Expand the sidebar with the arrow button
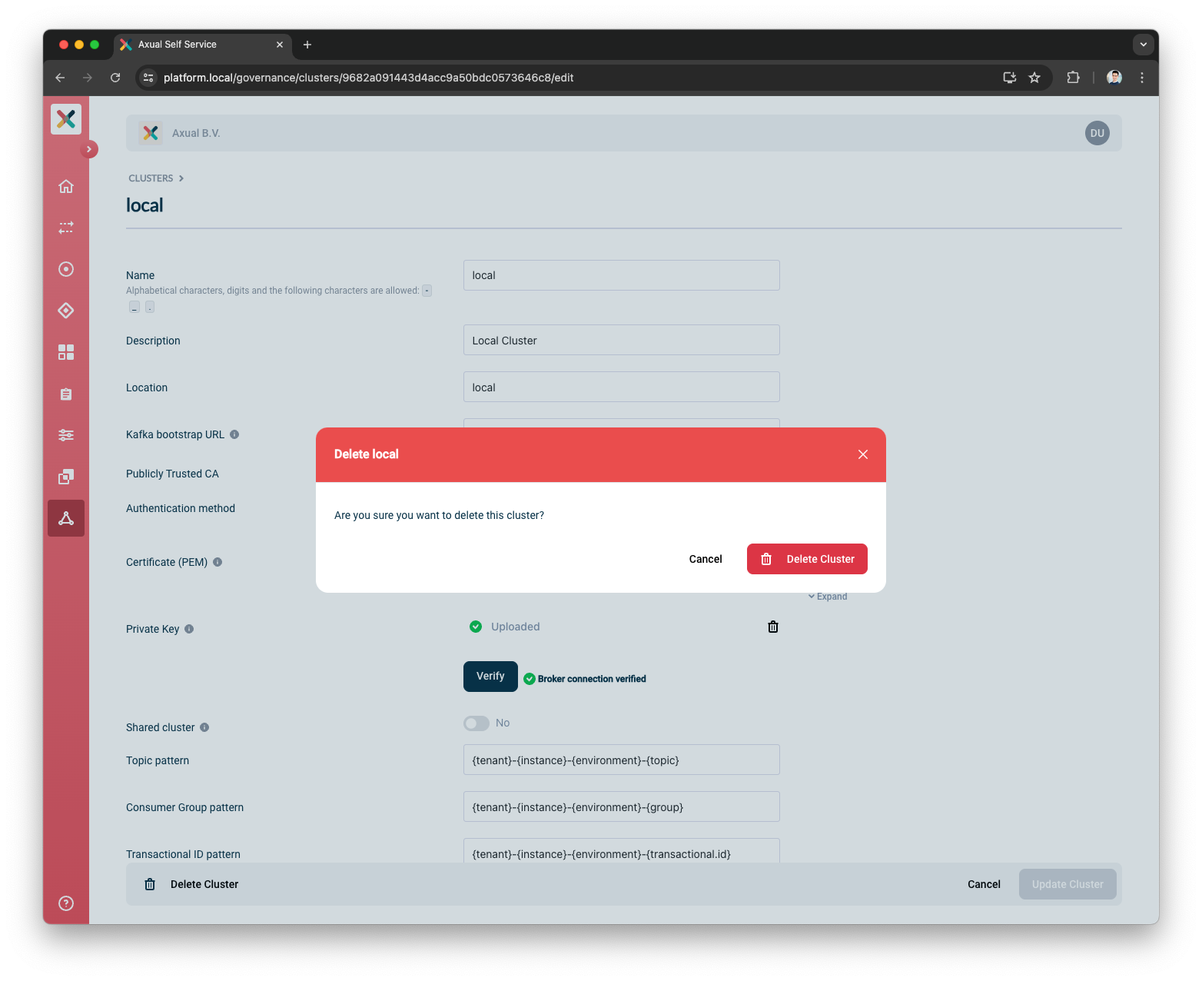Screen dimensions: 1202x981 pos(89,149)
